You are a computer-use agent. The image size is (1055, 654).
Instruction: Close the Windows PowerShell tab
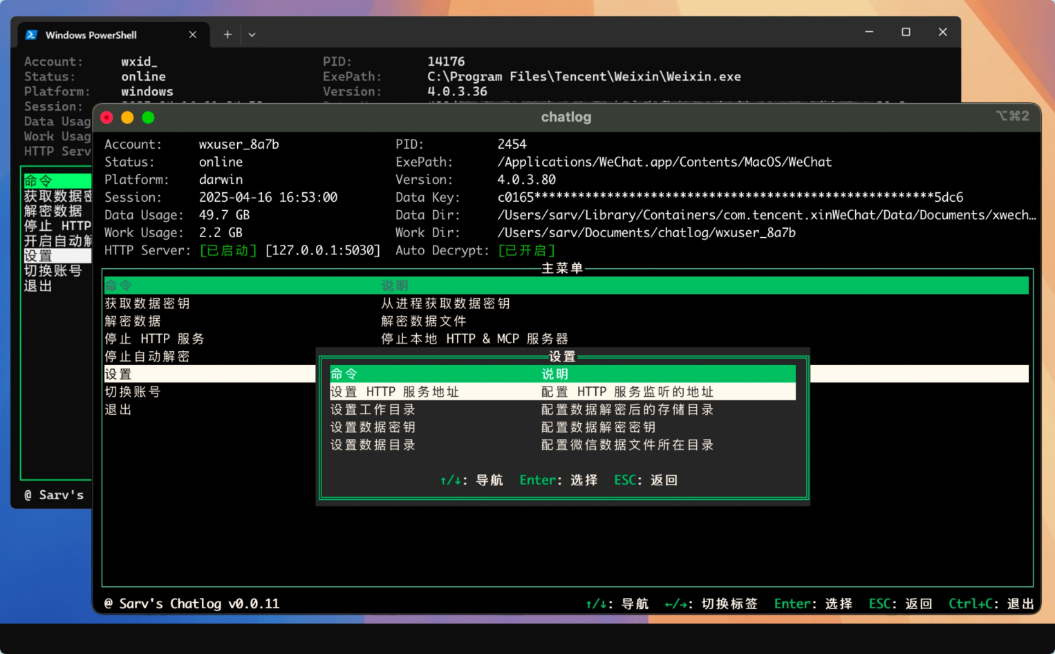pos(193,35)
